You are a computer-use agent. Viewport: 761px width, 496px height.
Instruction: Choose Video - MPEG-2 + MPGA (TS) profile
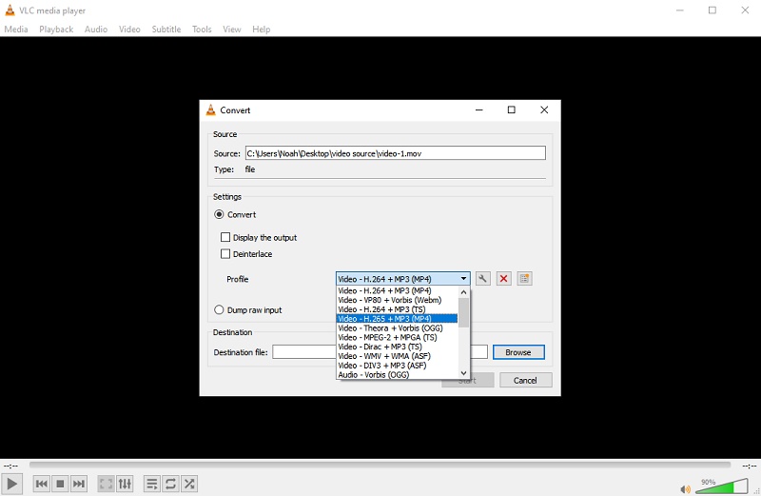[397, 337]
